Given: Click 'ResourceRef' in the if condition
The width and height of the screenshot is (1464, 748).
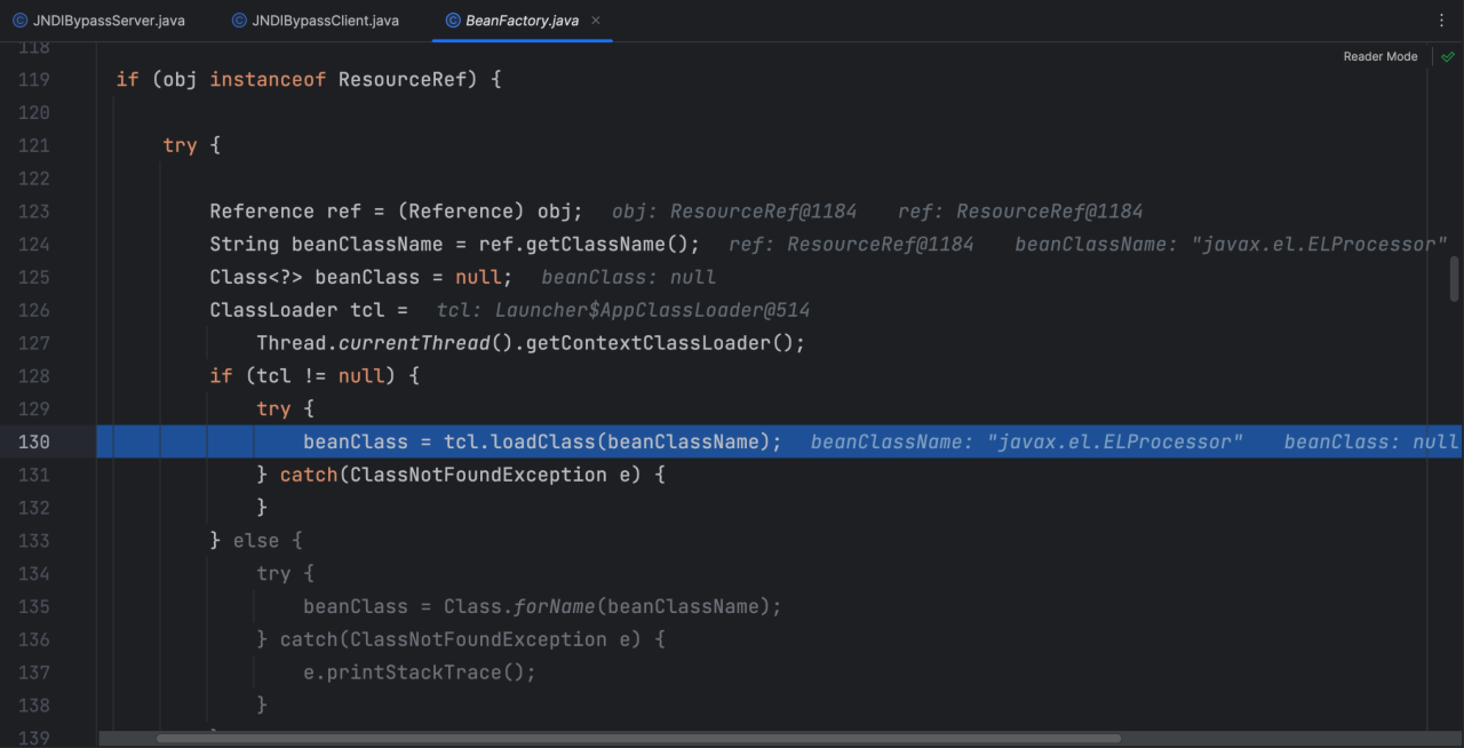Looking at the screenshot, I should coord(403,79).
